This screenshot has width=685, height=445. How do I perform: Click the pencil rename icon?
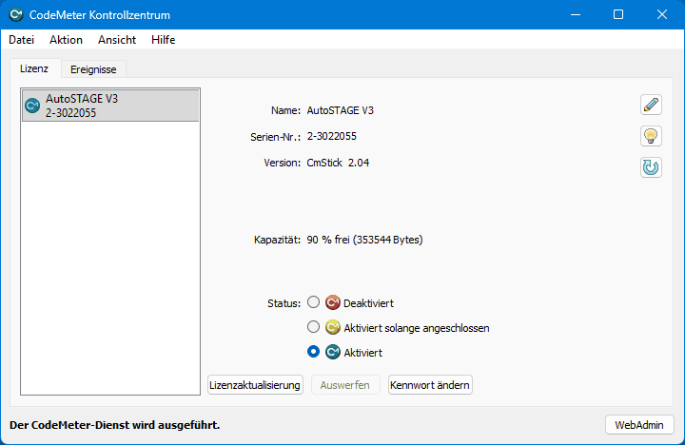click(x=651, y=105)
